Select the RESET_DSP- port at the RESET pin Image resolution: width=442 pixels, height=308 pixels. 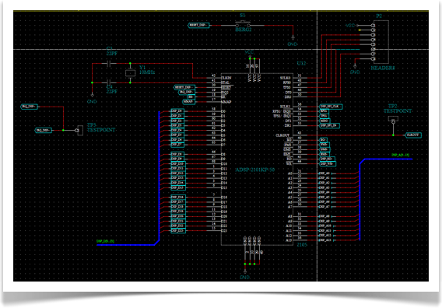coord(184,87)
